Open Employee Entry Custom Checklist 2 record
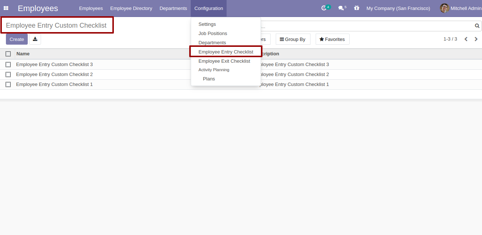482x235 pixels. (x=54, y=75)
